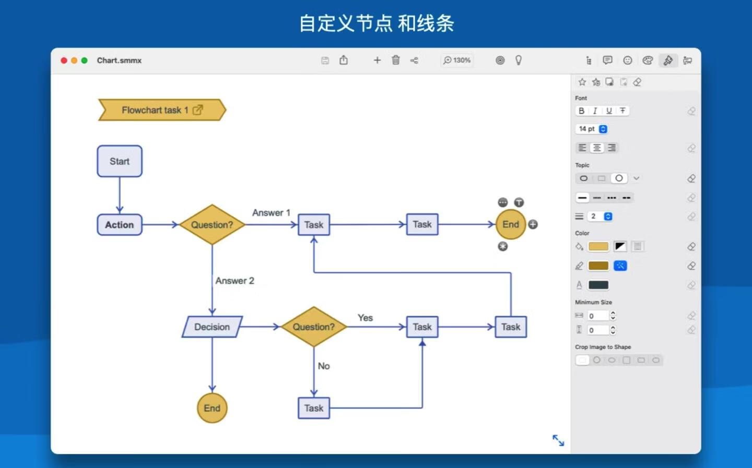The height and width of the screenshot is (468, 752).
Task: Align text to the right
Action: point(612,148)
